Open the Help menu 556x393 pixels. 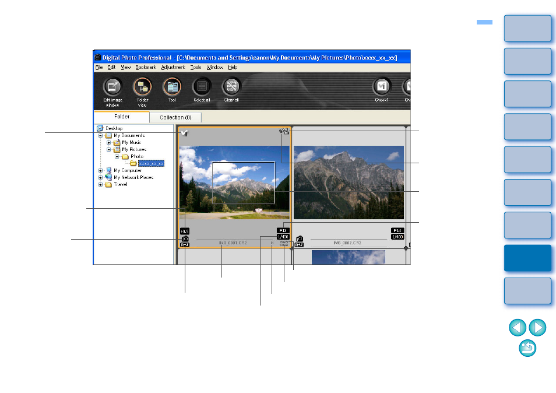pos(233,67)
